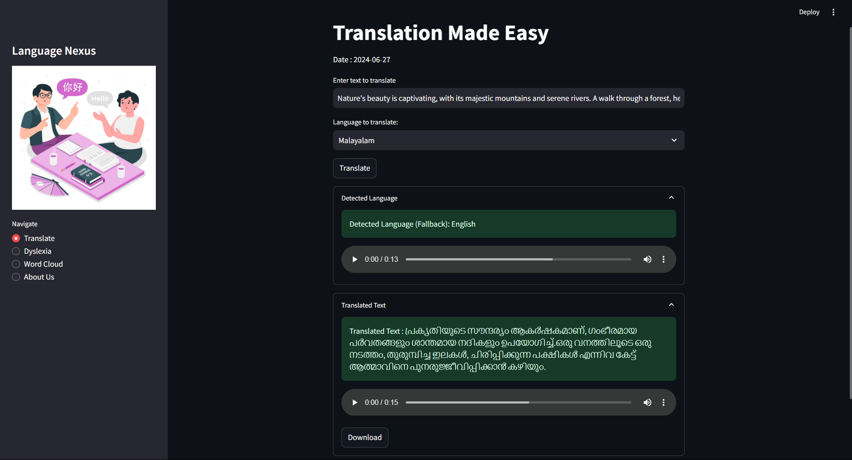This screenshot has height=460, width=852.
Task: Open the Malayalam language dropdown
Action: coord(508,140)
